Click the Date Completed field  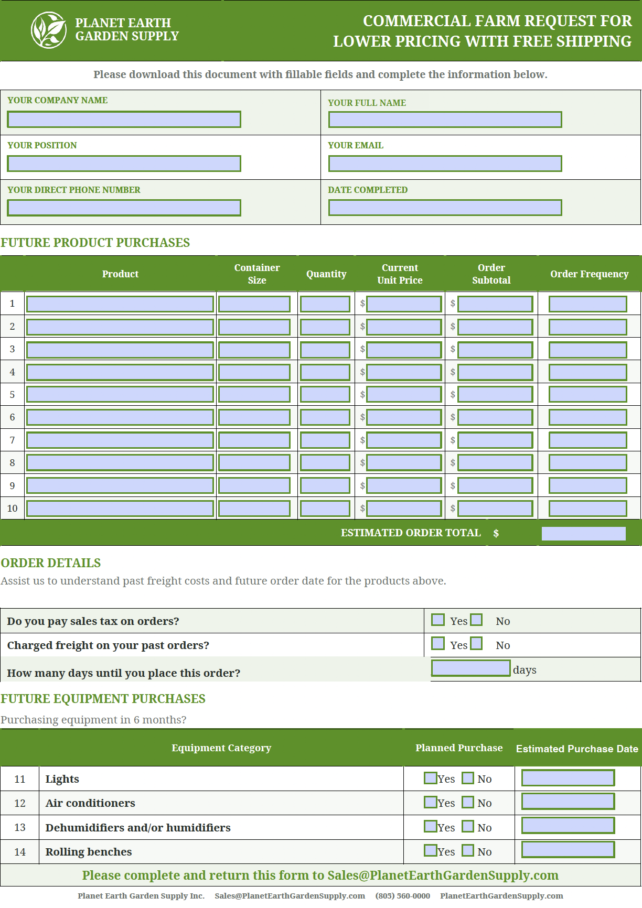[445, 208]
